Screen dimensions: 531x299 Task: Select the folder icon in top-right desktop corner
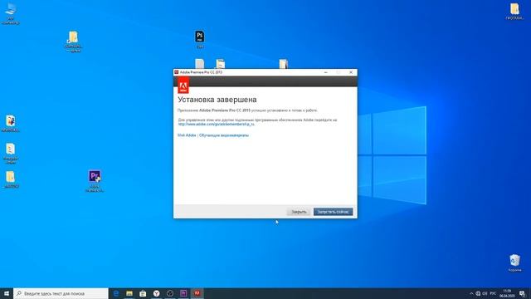[514, 11]
